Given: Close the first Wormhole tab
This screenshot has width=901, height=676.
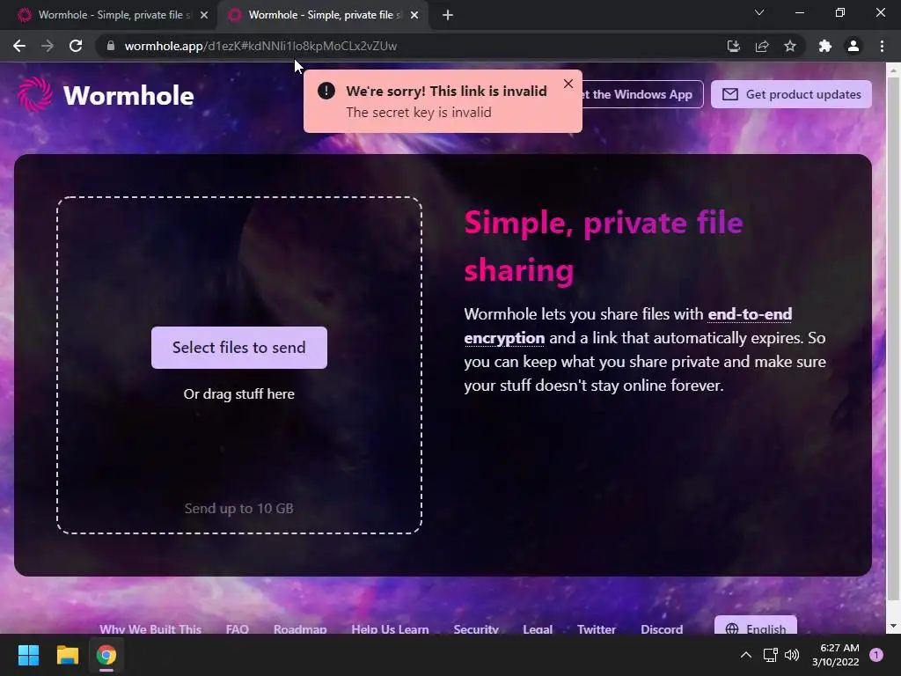Looking at the screenshot, I should click(x=204, y=15).
